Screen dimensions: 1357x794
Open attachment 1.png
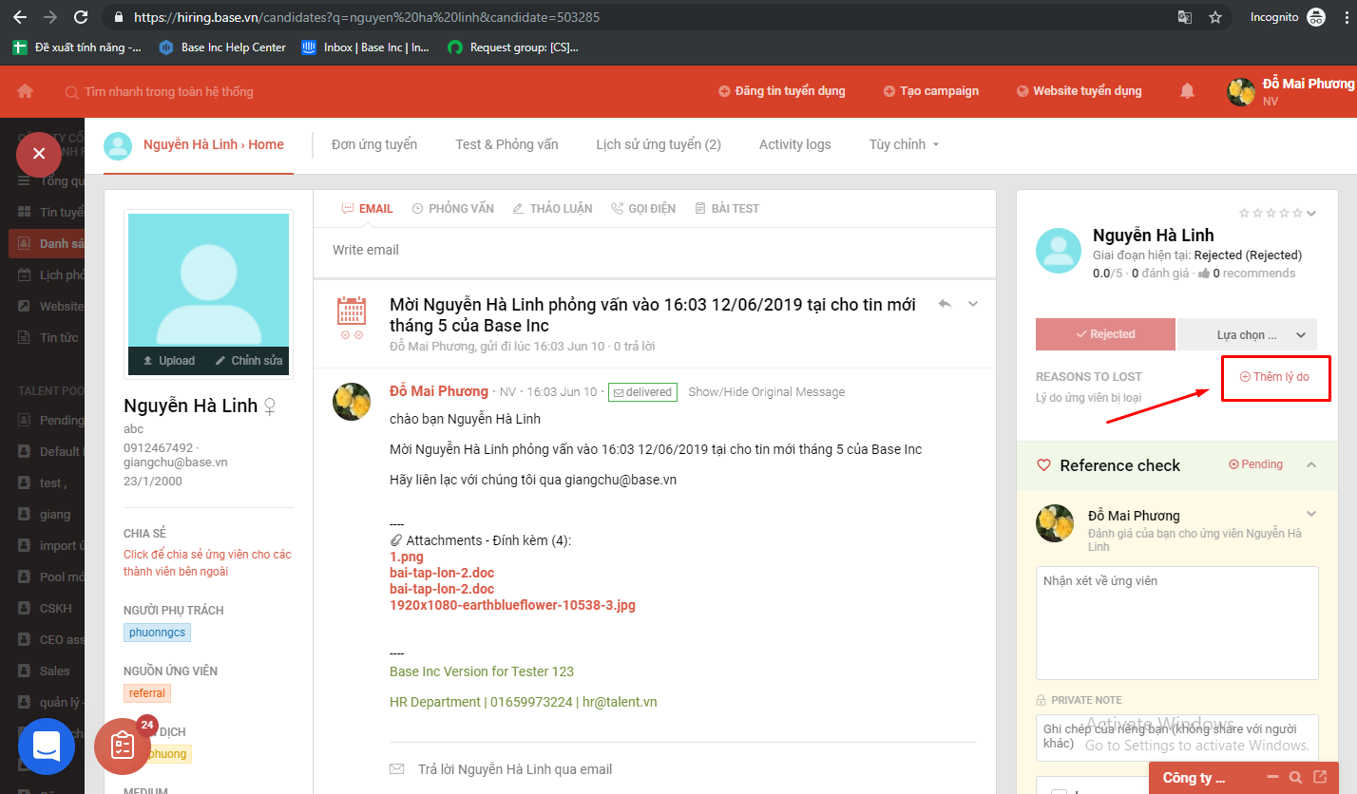[x=407, y=557]
